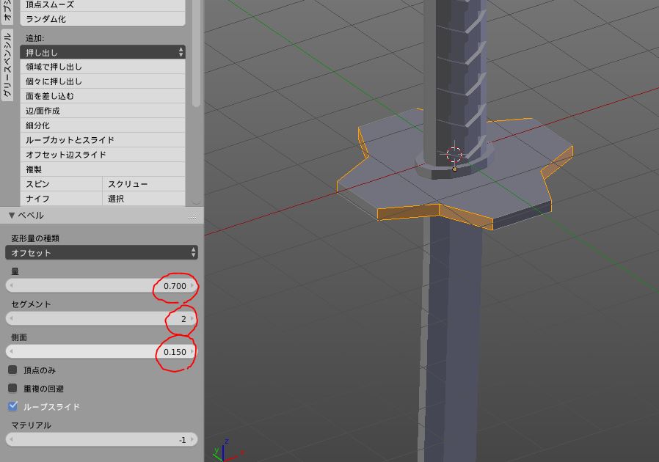Click スピン button
This screenshot has width=659, height=462.
tap(62, 184)
